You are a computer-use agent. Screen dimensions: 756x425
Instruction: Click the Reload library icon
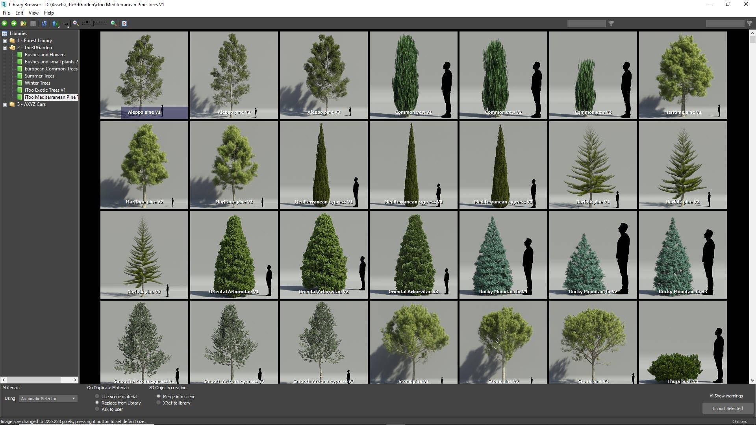point(44,24)
